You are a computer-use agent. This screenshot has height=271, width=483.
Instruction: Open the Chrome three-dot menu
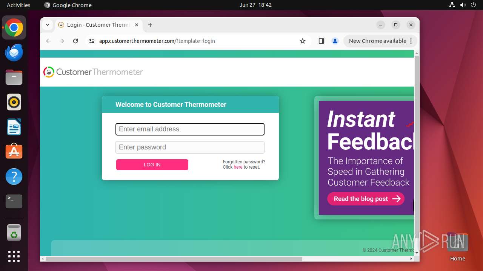pyautogui.click(x=411, y=41)
